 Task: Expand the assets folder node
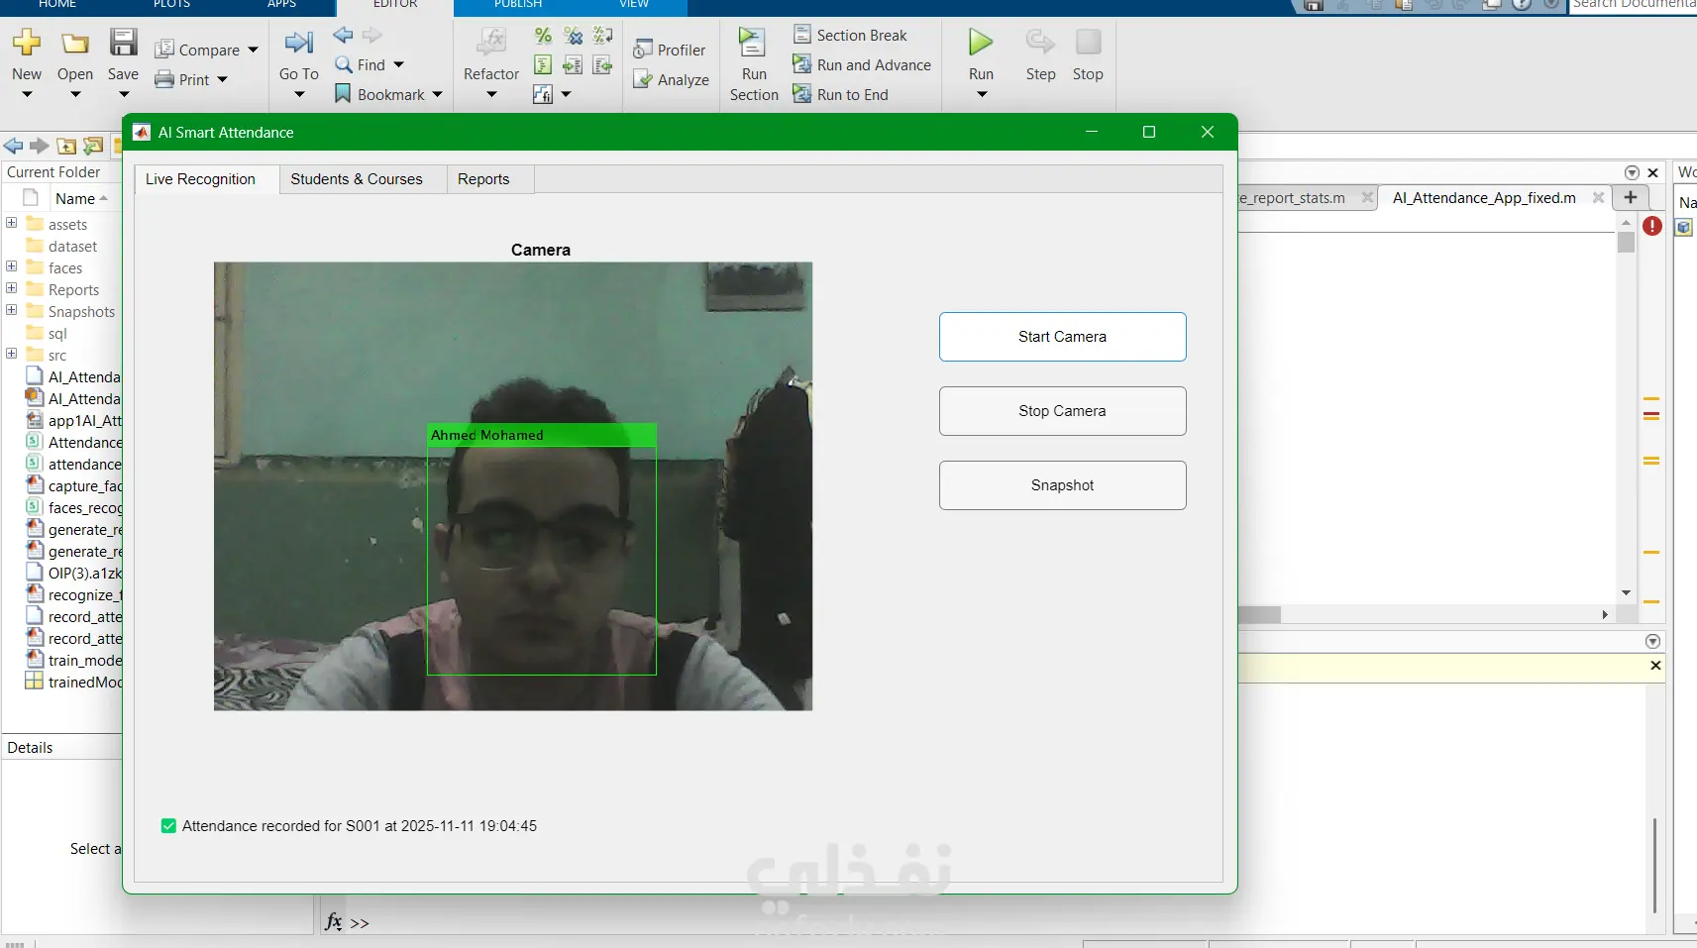(12, 223)
